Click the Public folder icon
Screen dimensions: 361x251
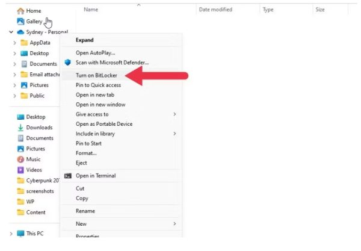[24, 96]
